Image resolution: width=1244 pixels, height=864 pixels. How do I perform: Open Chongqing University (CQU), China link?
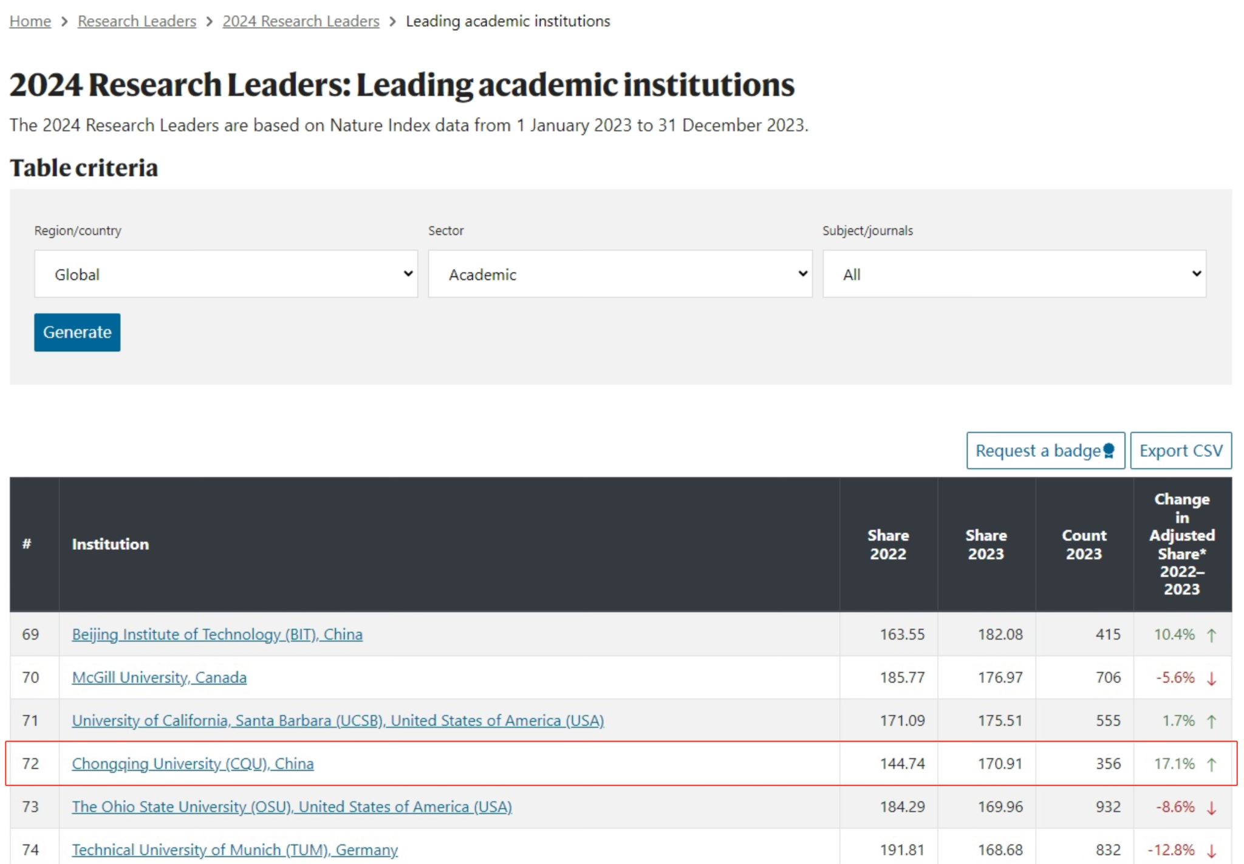point(193,764)
